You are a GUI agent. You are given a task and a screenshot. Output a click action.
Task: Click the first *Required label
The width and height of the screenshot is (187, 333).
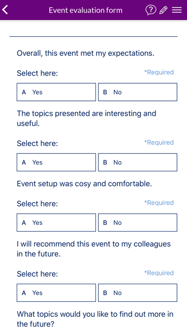(159, 72)
